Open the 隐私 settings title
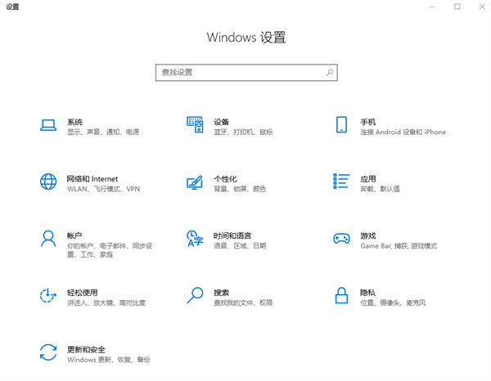 pos(367,293)
